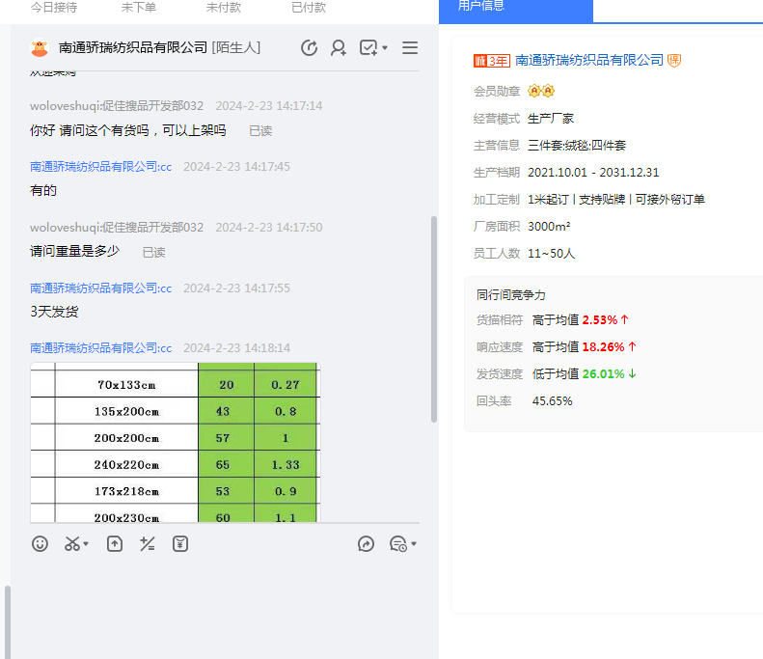Image resolution: width=763 pixels, height=659 pixels.
Task: Click the checkmark task icon in chat header
Action: (x=368, y=48)
